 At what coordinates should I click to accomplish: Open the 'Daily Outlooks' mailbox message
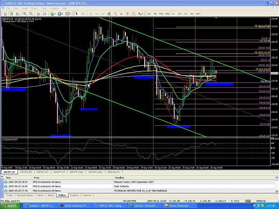click(139, 186)
